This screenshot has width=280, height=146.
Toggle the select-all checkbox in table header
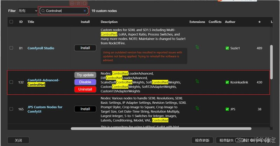[11, 22]
